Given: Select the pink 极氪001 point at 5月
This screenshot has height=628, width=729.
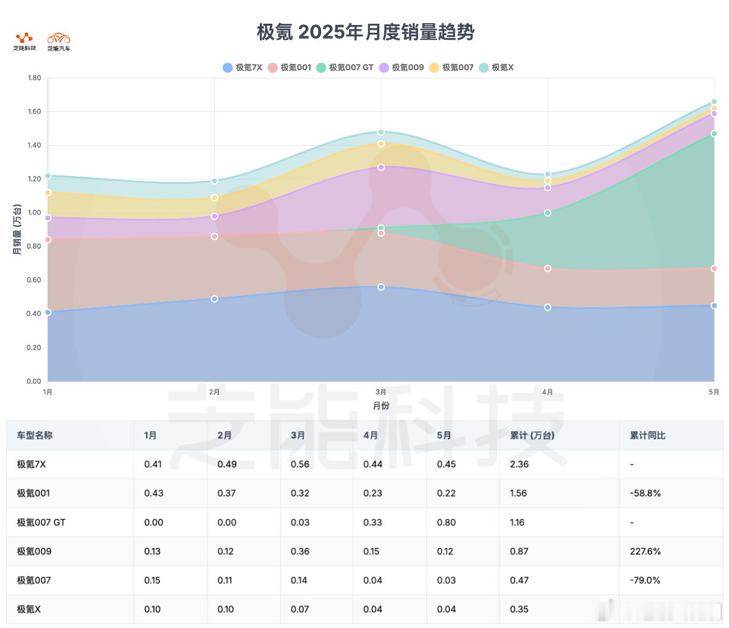Looking at the screenshot, I should pyautogui.click(x=714, y=268).
